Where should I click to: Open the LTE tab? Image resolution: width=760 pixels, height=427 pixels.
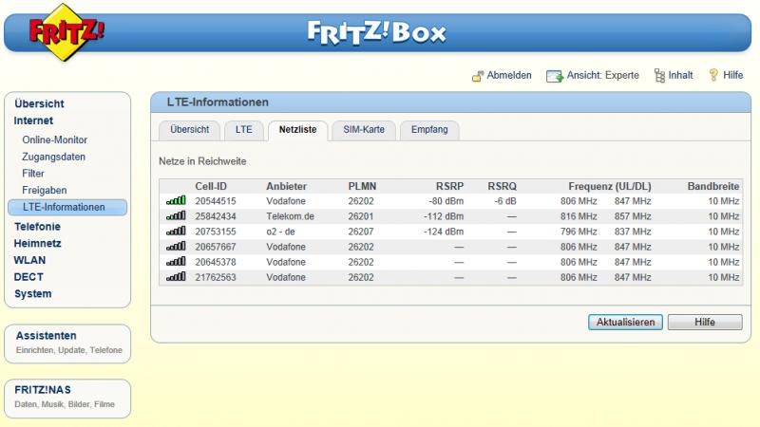pyautogui.click(x=244, y=130)
